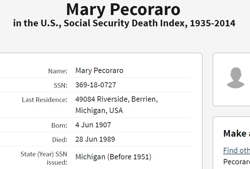Select the "Michigan (Before 1951)" value

[x=113, y=157]
